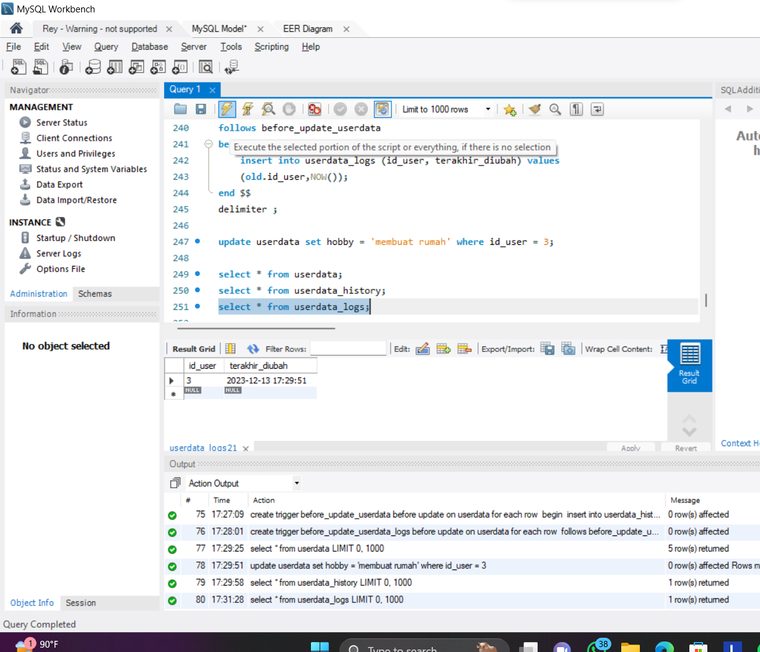Stop query execution hand icon
This screenshot has width=760, height=652.
(x=289, y=109)
